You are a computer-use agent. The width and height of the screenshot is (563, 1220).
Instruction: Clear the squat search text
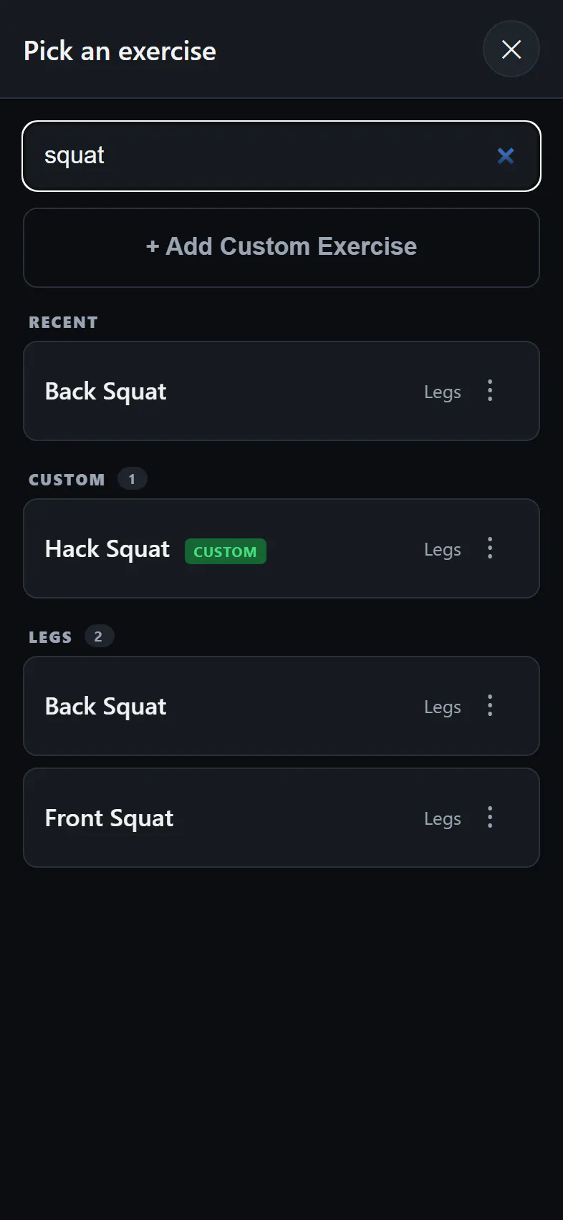click(x=506, y=156)
